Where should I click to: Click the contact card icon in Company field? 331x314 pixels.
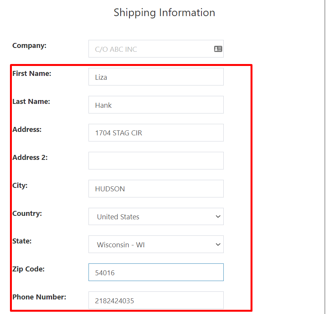coord(218,49)
